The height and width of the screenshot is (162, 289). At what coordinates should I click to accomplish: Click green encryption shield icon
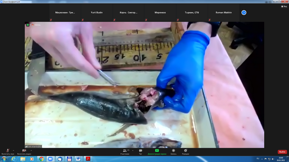pos(28,25)
